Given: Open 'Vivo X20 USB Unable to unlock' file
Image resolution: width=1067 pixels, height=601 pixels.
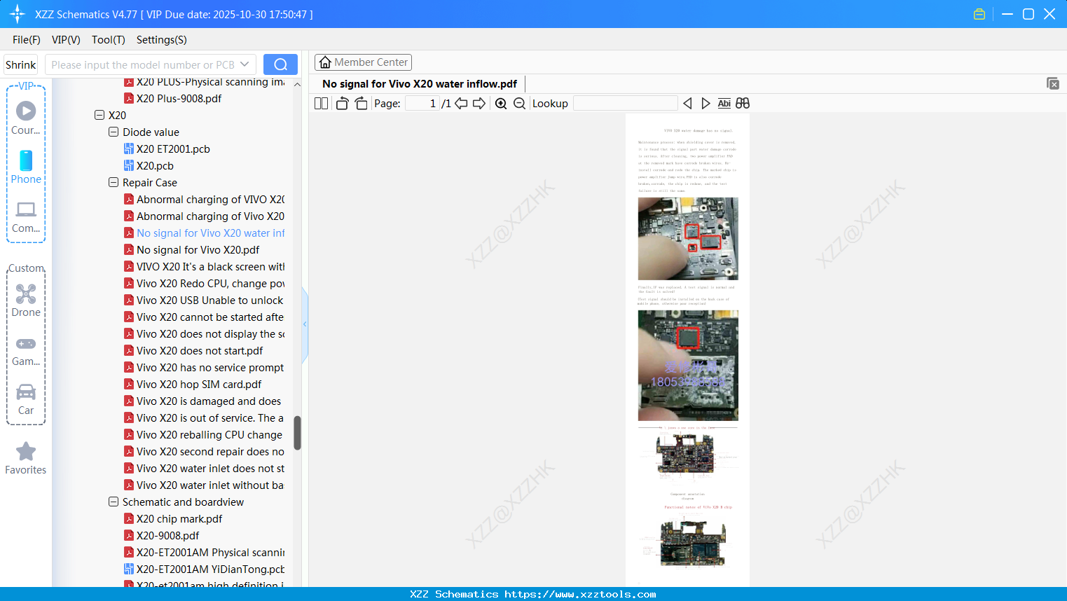Looking at the screenshot, I should pyautogui.click(x=209, y=300).
